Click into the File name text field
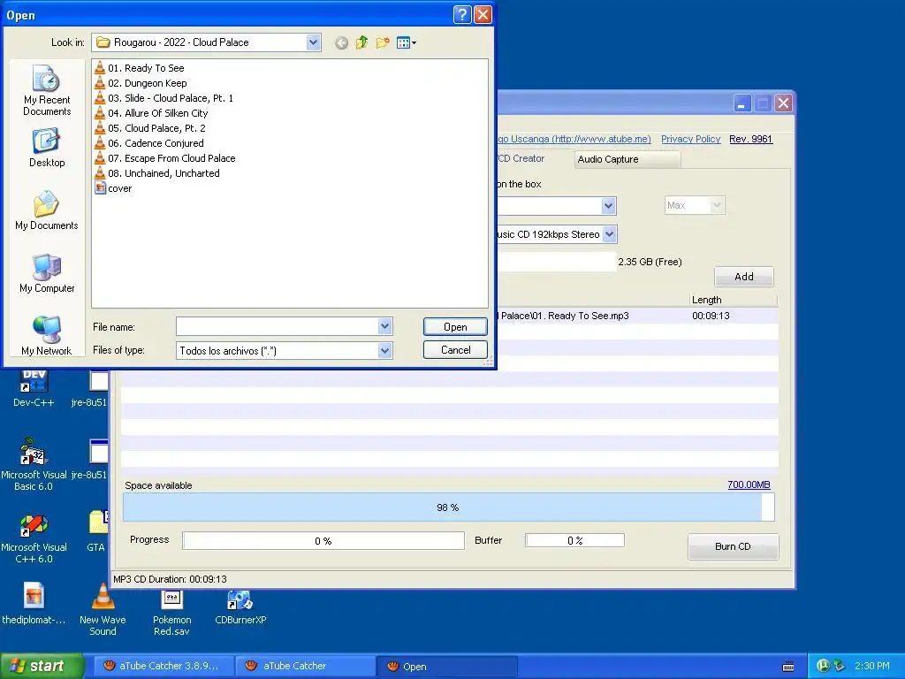Image resolution: width=905 pixels, height=679 pixels. pos(278,327)
